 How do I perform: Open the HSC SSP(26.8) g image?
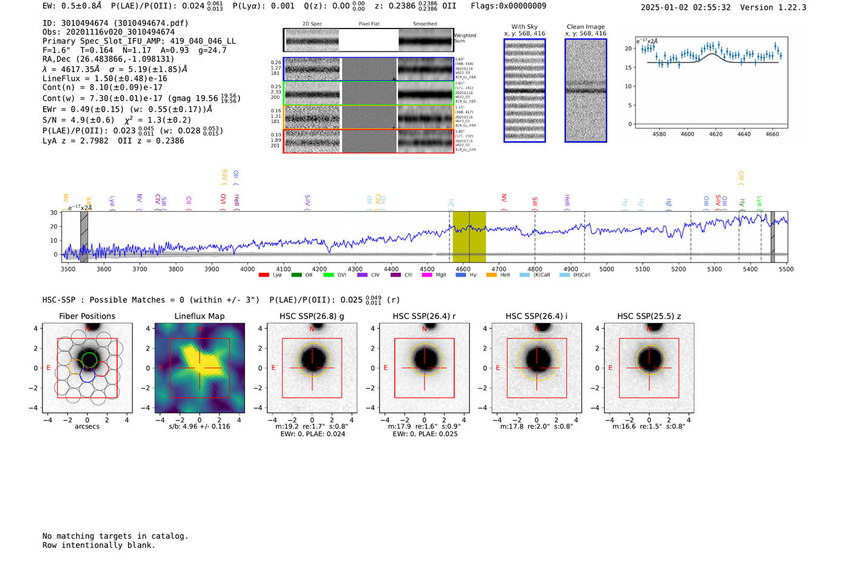click(x=312, y=368)
